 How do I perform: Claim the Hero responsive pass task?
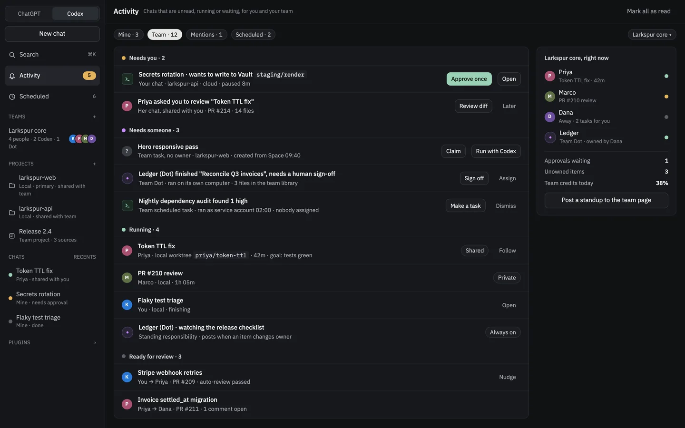[453, 151]
